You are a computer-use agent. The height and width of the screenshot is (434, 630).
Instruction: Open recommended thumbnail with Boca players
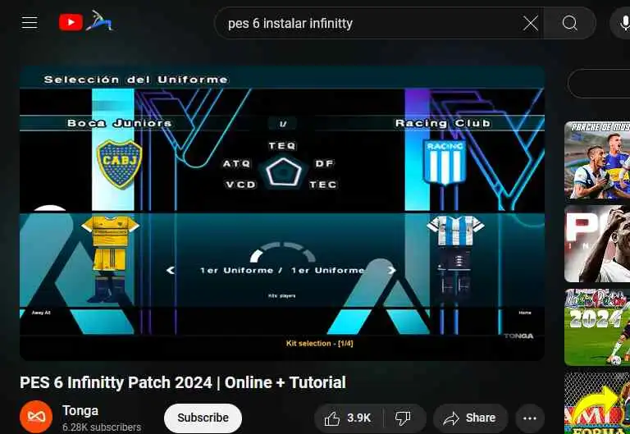(597, 160)
